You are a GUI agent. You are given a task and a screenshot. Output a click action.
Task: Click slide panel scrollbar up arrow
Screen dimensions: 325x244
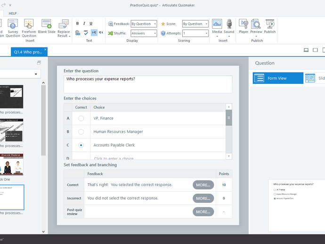[x=43, y=83]
